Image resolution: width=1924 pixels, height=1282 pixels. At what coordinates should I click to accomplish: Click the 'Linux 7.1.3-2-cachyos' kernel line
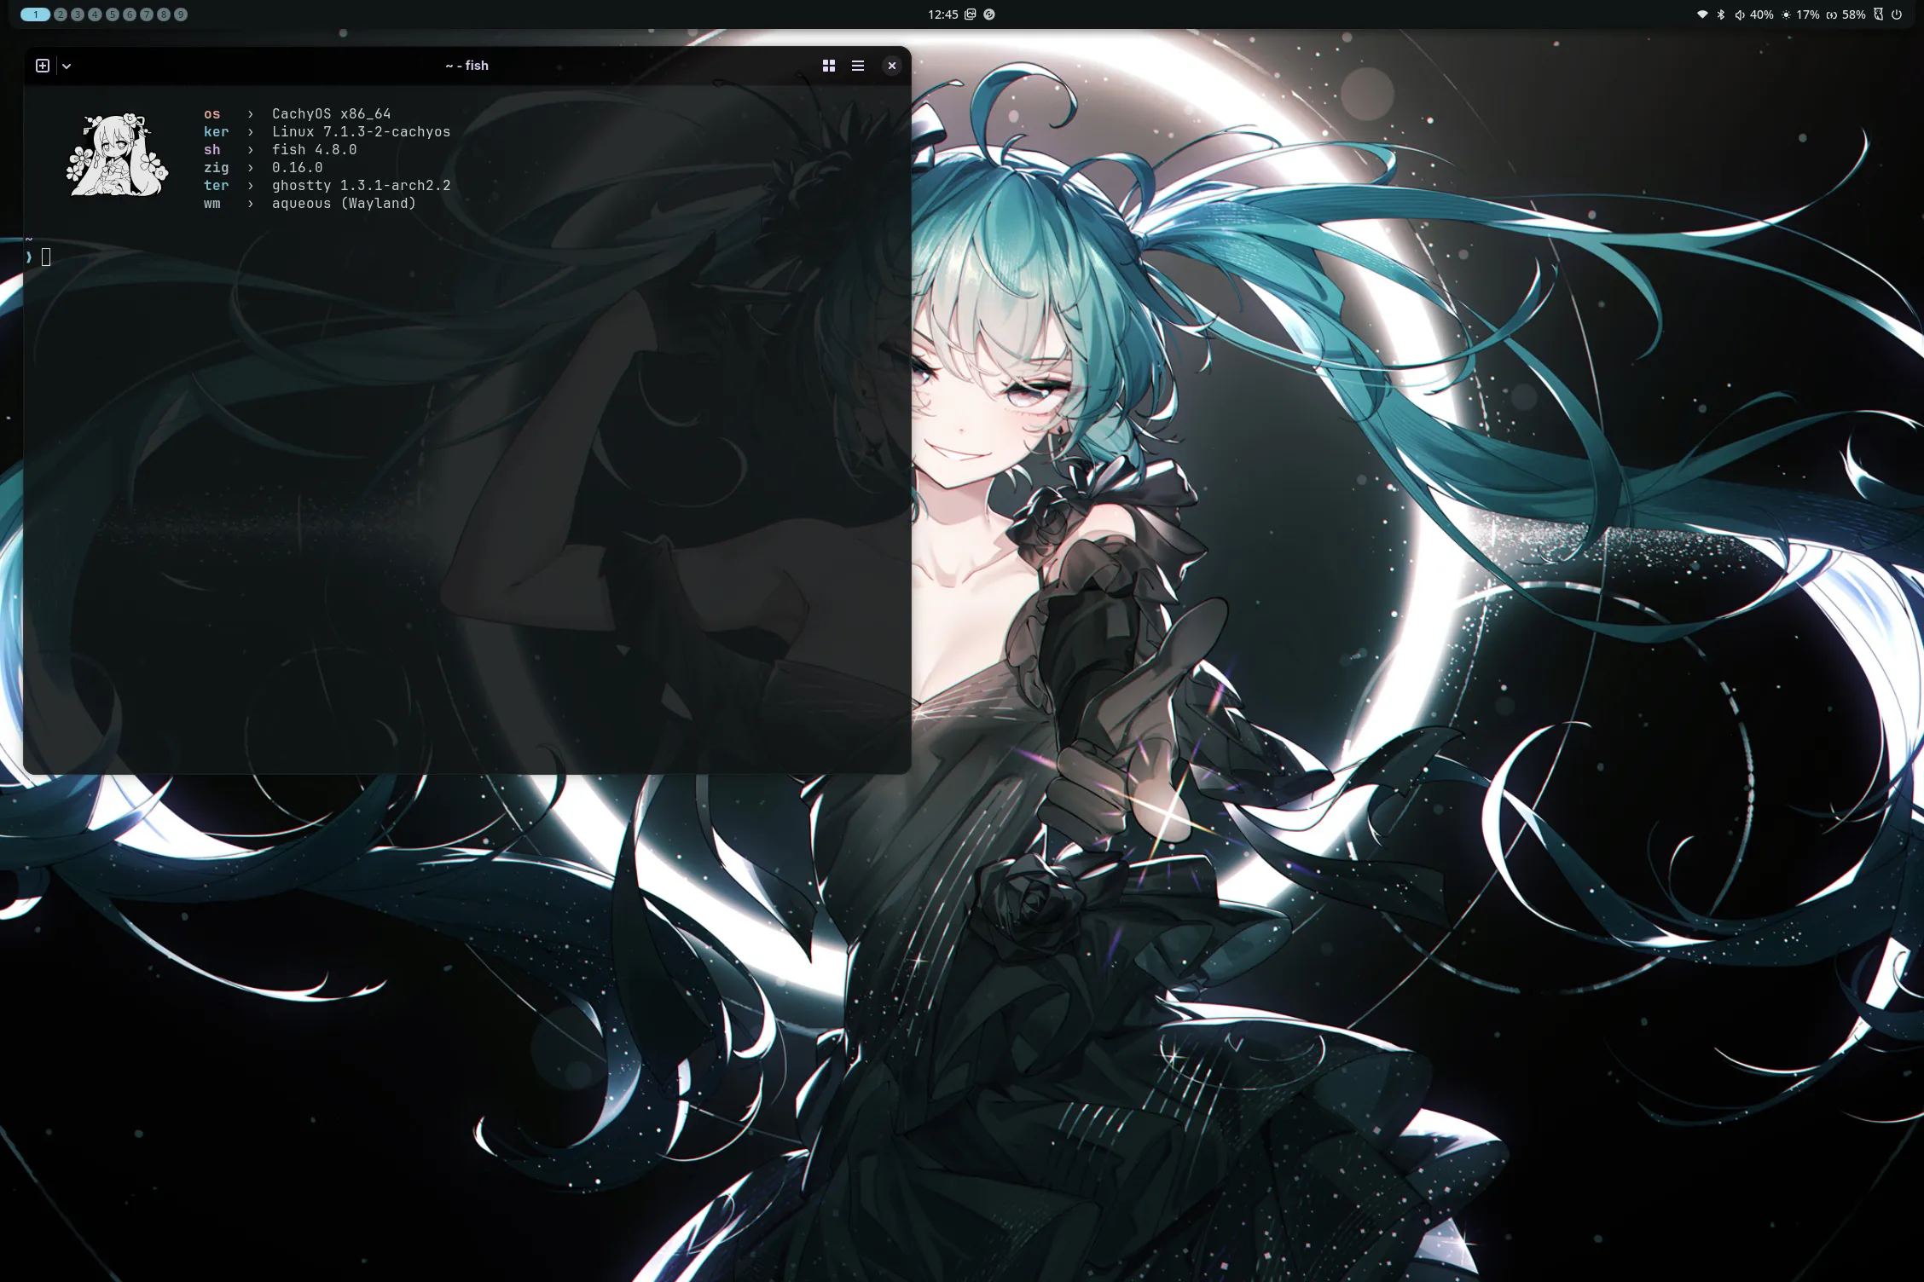click(362, 131)
